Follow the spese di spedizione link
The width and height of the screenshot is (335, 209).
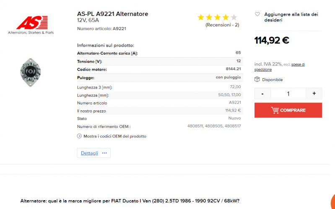click(x=280, y=67)
